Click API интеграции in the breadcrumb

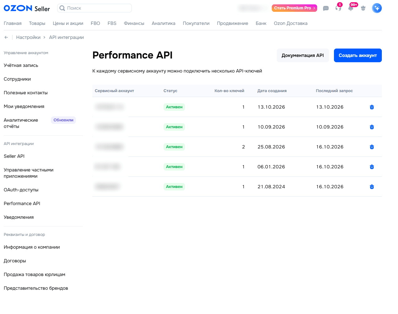[x=67, y=37]
